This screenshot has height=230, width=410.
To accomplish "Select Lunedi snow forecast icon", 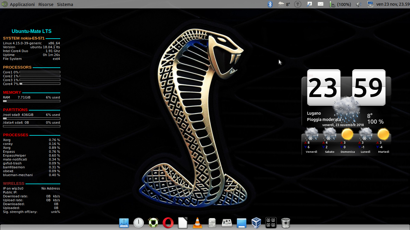I will (365, 134).
